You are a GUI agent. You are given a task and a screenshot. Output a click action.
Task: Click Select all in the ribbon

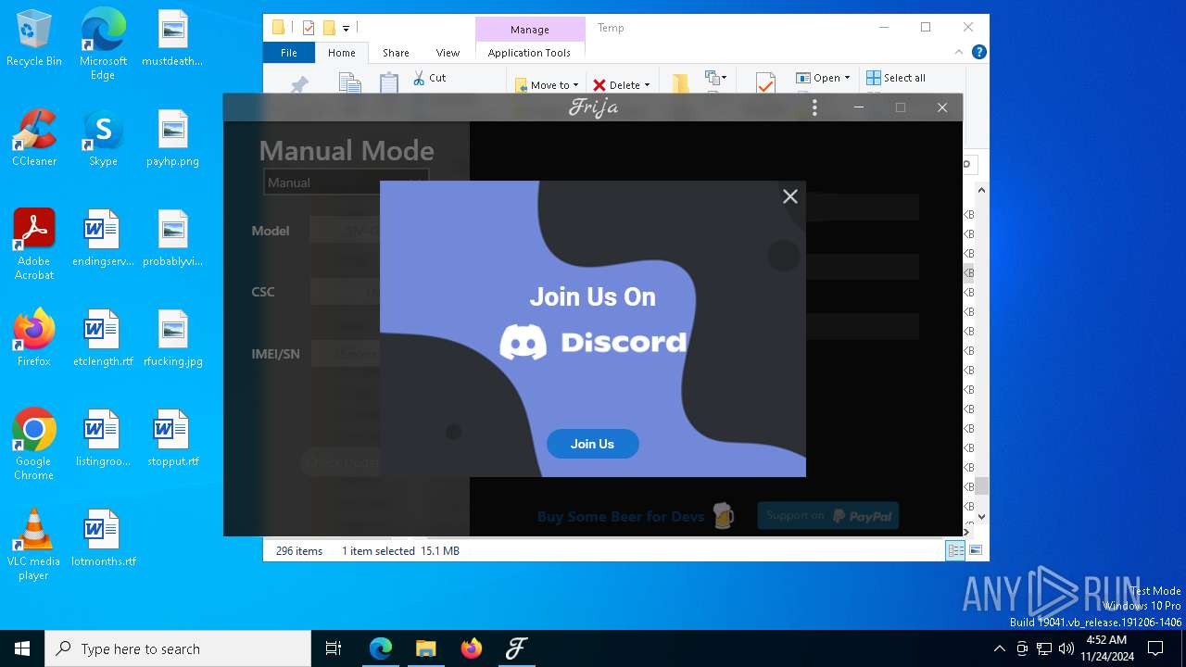tap(896, 78)
